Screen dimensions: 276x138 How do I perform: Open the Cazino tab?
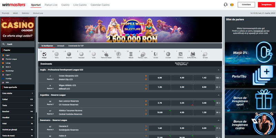tap(65, 5)
